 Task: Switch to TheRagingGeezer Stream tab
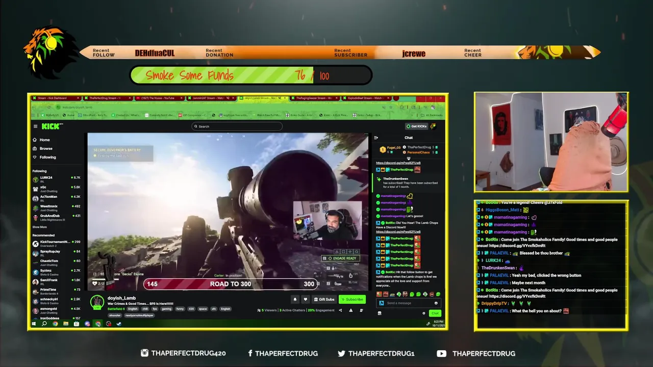click(315, 98)
